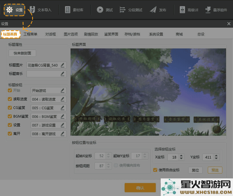
Task: Select the 图片鉴赏 button in title preview
Action: click(146, 119)
